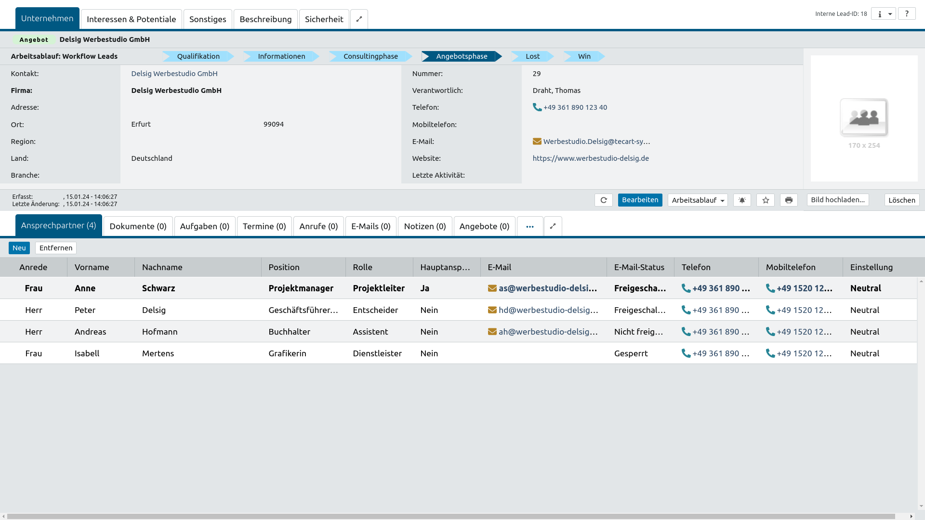Screen dimensions: 925x520
Task: Click the star favorite icon
Action: click(x=766, y=200)
